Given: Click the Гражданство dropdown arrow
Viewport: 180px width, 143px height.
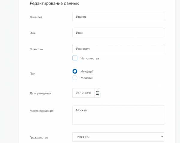Looking at the screenshot, I should [162, 137].
